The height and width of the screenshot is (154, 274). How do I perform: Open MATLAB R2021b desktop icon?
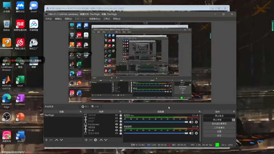click(x=7, y=82)
